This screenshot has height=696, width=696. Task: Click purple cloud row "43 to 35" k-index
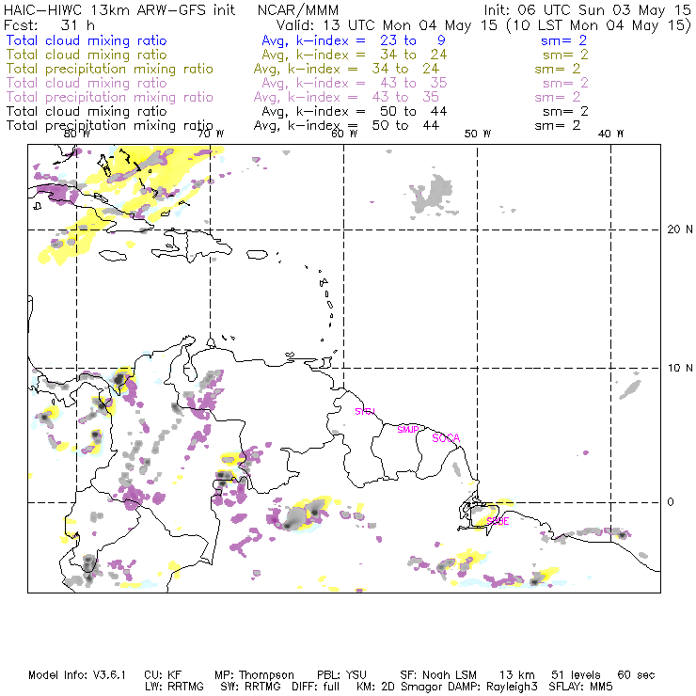[x=413, y=83]
